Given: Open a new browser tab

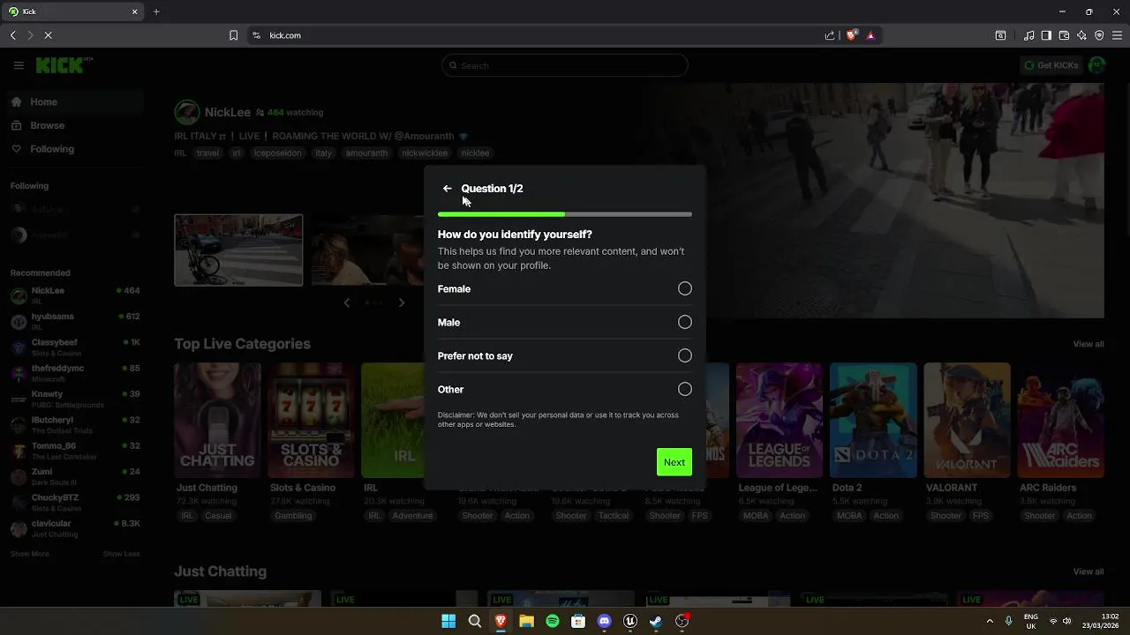Looking at the screenshot, I should (156, 11).
